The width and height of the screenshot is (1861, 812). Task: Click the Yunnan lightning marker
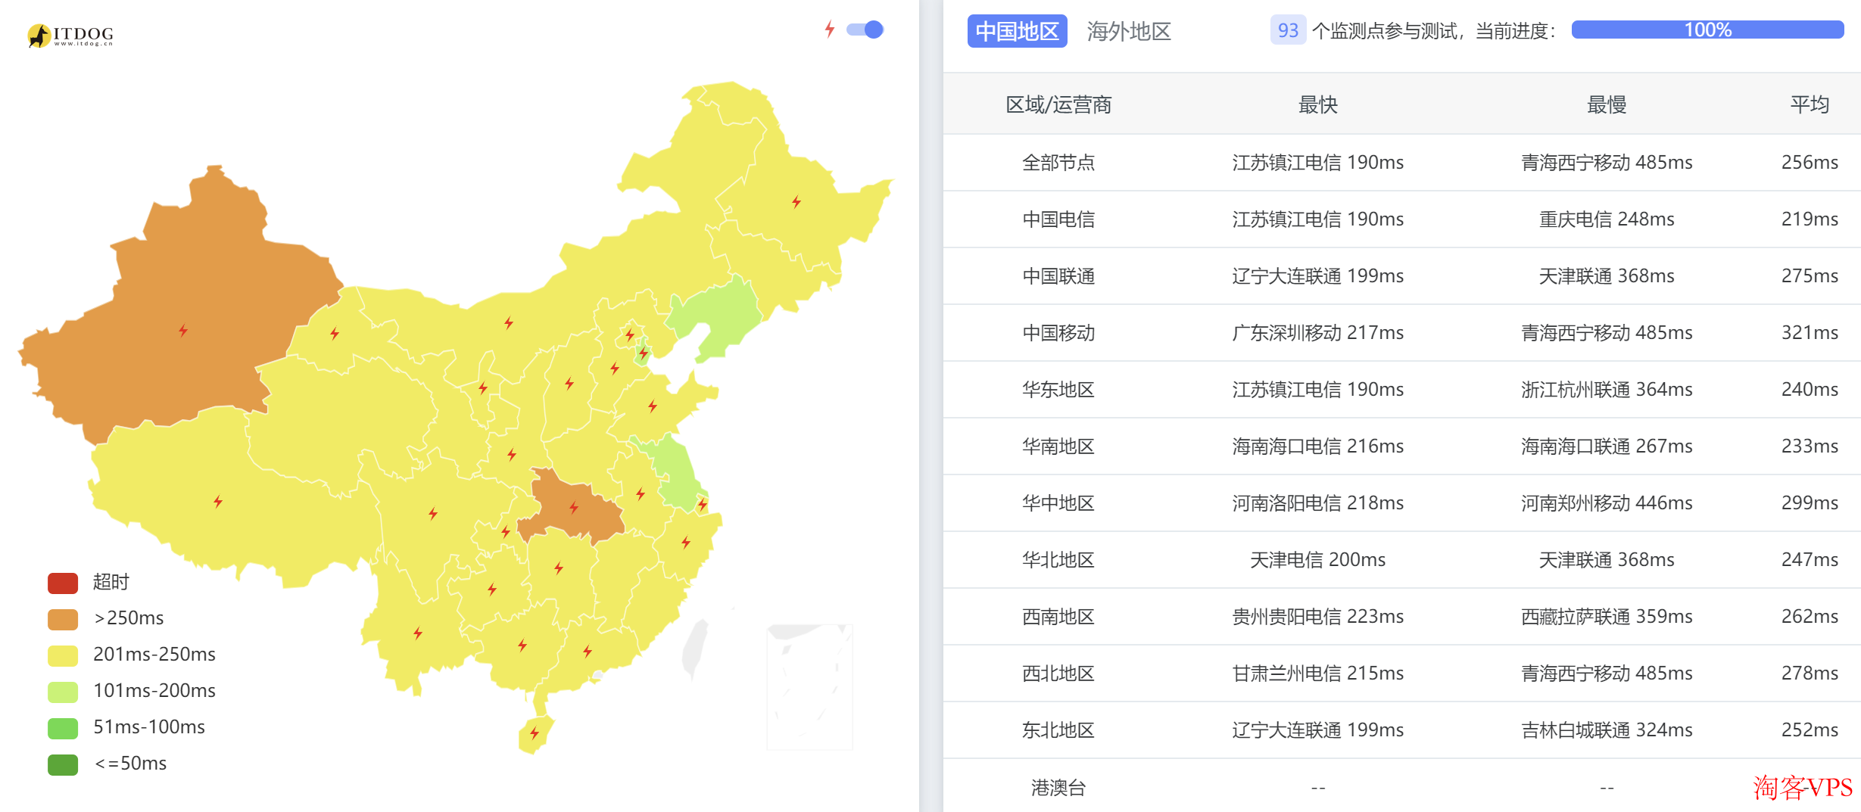click(x=418, y=633)
